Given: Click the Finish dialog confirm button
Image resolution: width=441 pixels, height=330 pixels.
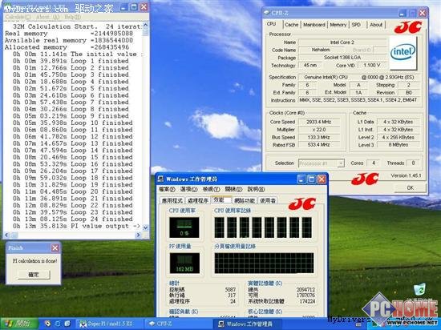Looking at the screenshot, I should point(34,275).
